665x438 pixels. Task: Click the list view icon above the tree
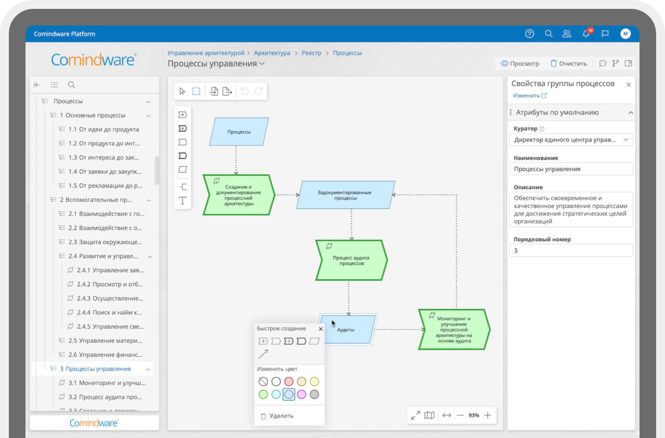pyautogui.click(x=54, y=85)
